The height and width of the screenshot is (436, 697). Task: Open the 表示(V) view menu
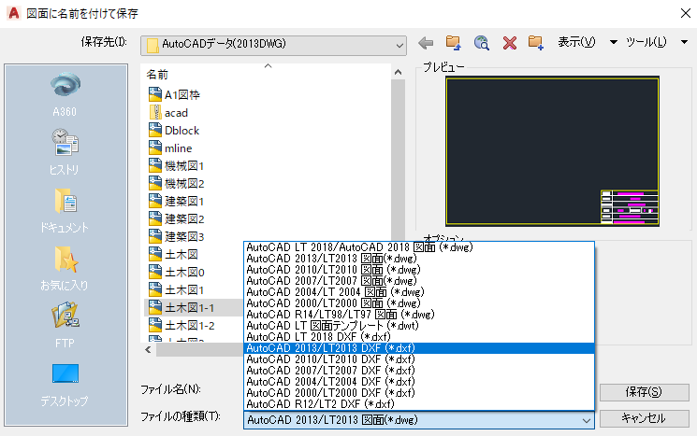coord(576,43)
